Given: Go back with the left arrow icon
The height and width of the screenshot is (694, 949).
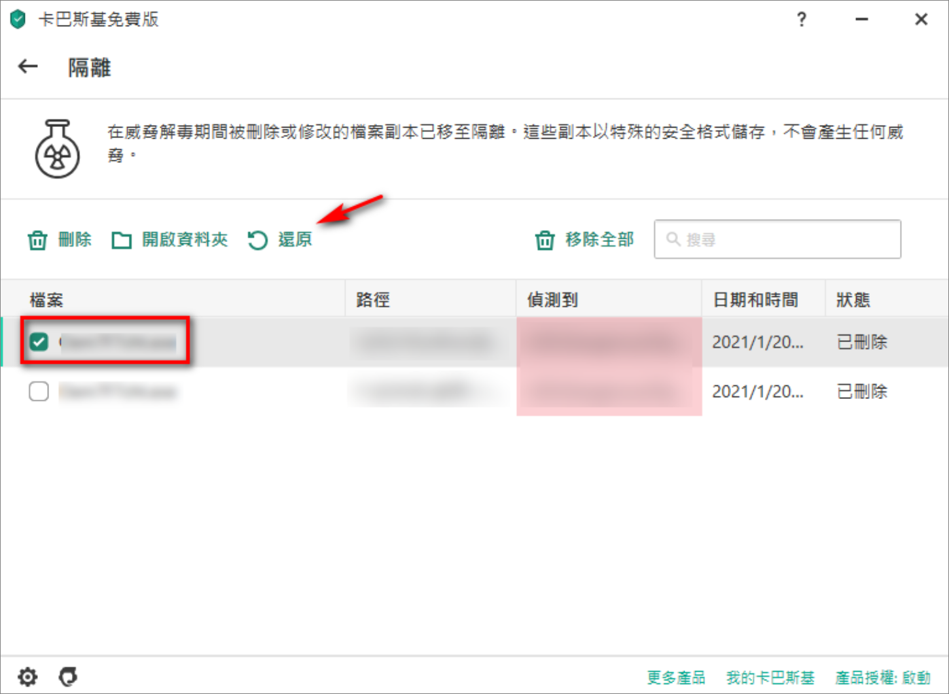Looking at the screenshot, I should click(x=28, y=67).
